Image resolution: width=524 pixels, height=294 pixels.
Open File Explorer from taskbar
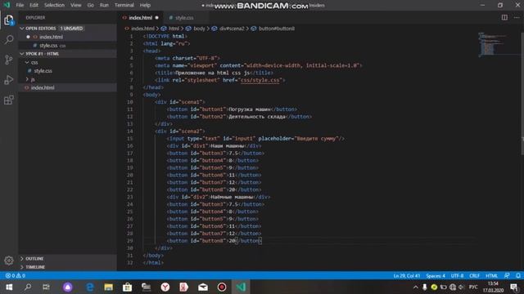(x=108, y=287)
